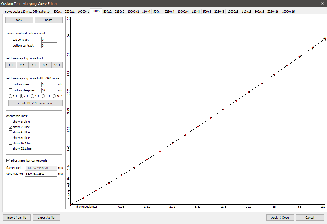
Task: Open the movie peak 110 nits tab
Action: (27, 12)
